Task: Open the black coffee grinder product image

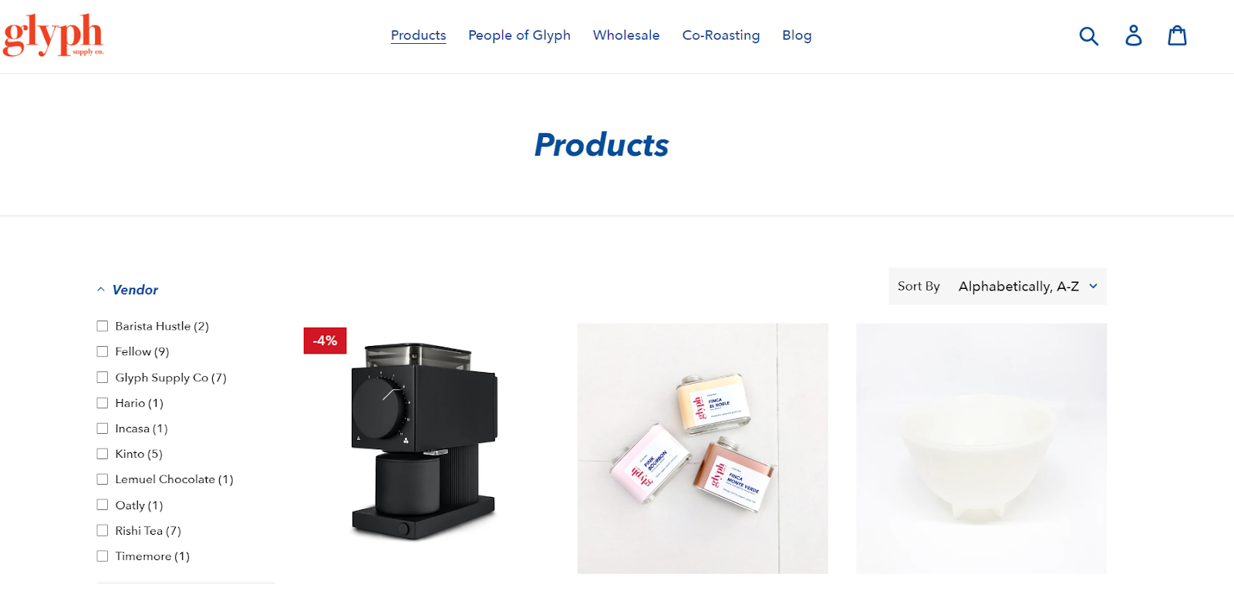Action: coord(424,441)
